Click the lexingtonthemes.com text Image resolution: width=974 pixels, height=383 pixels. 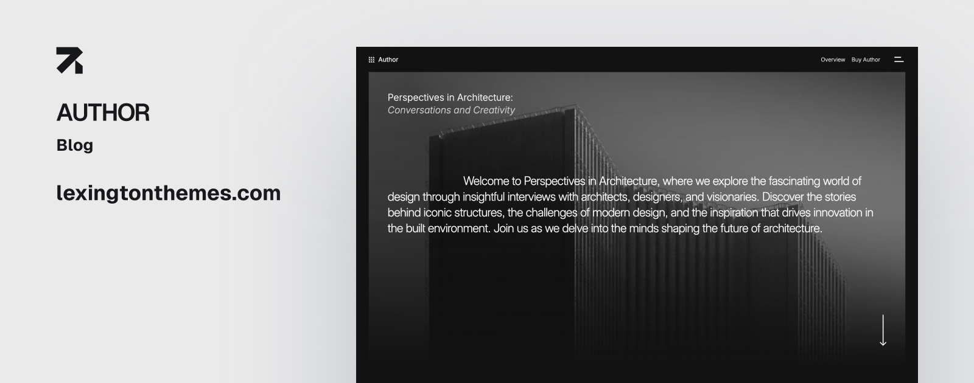pyautogui.click(x=169, y=193)
